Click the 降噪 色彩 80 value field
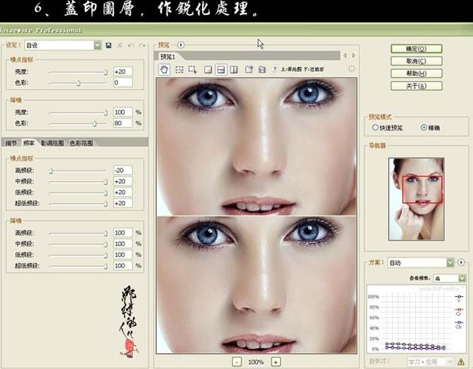Image resolution: width=473 pixels, height=369 pixels. (123, 123)
